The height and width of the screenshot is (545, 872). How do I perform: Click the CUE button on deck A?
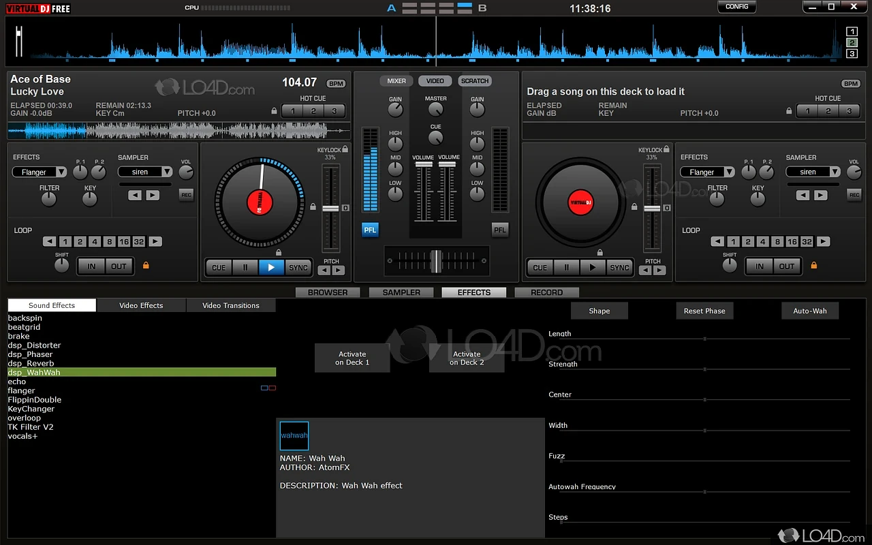pos(219,268)
